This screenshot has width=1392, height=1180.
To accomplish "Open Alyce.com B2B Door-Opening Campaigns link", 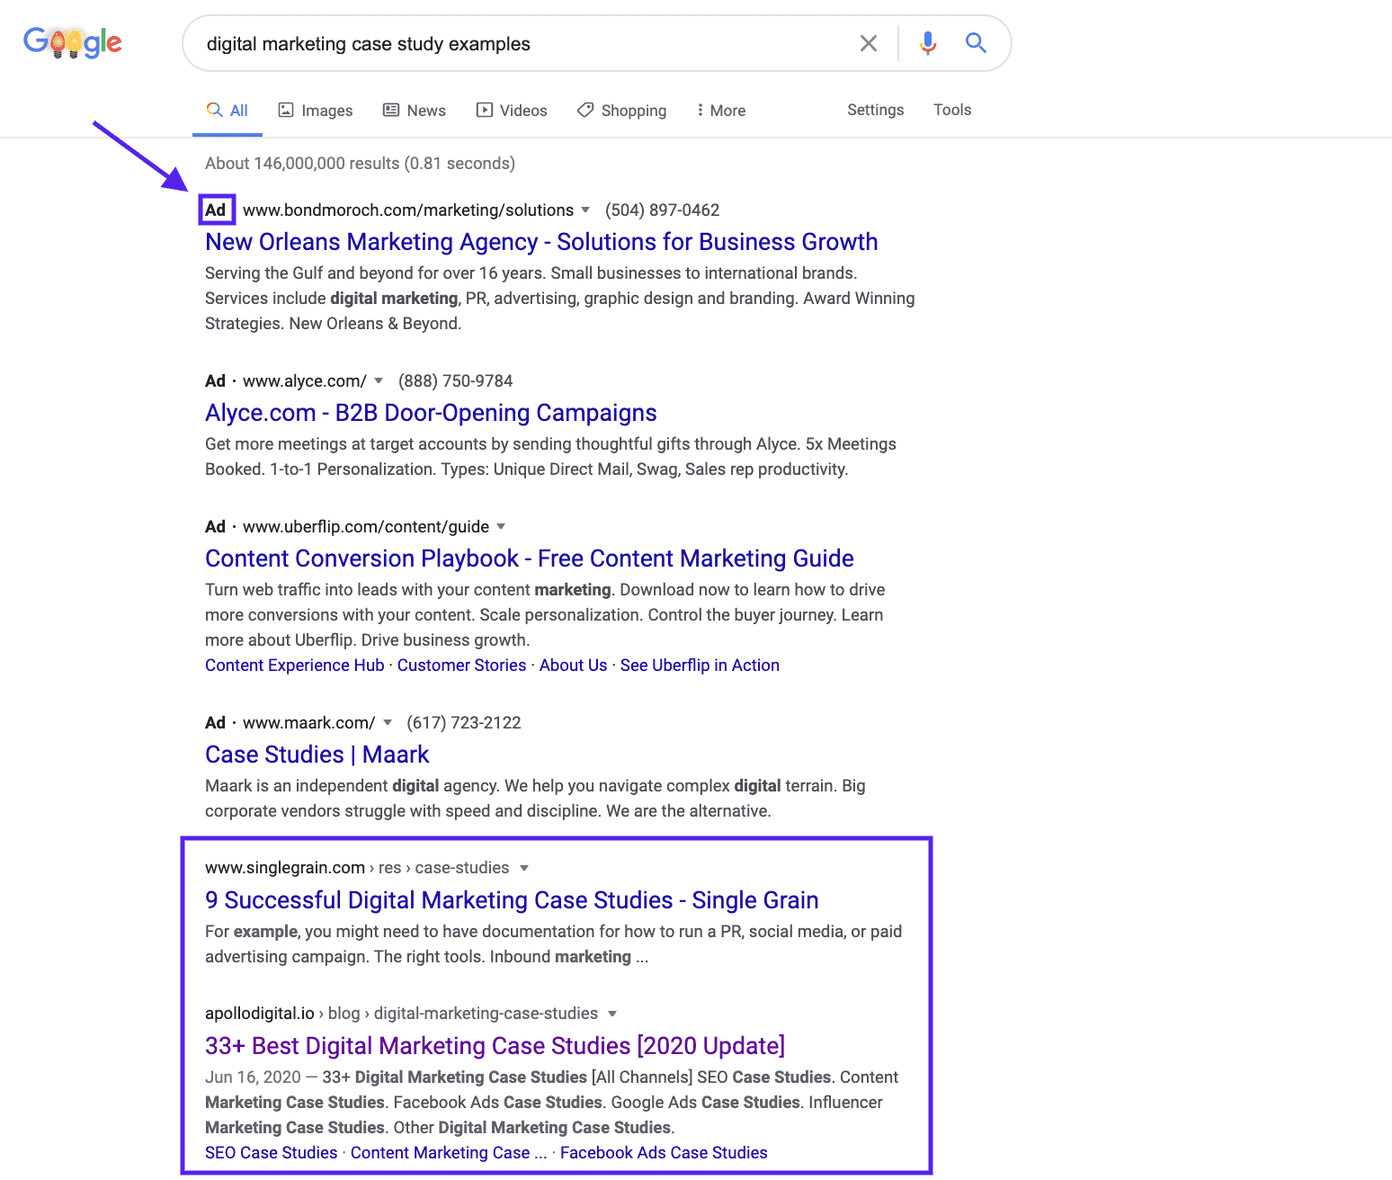I will (431, 413).
